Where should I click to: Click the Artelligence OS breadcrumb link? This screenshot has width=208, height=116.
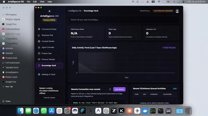75,11
